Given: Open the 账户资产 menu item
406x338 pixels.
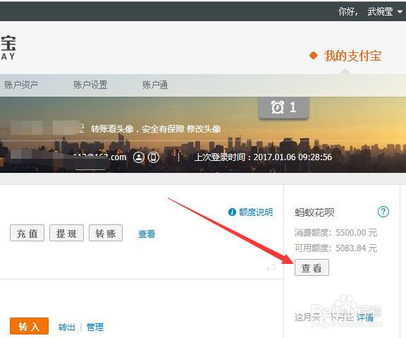Looking at the screenshot, I should click(x=21, y=85).
